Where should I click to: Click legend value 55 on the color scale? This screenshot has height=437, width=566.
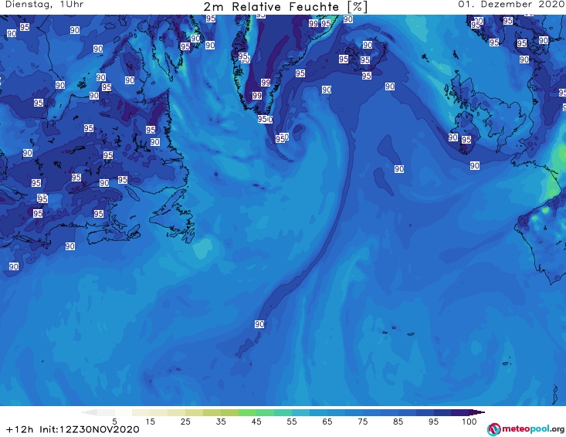(x=292, y=422)
